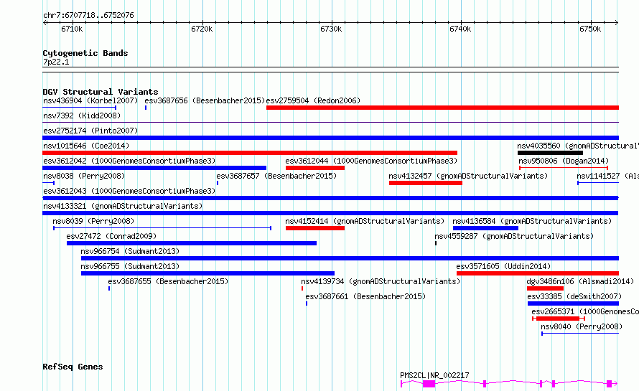This screenshot has width=639, height=391.
Task: Click the nsv1015646 (Coe2014) variant label
Action: [x=86, y=146]
